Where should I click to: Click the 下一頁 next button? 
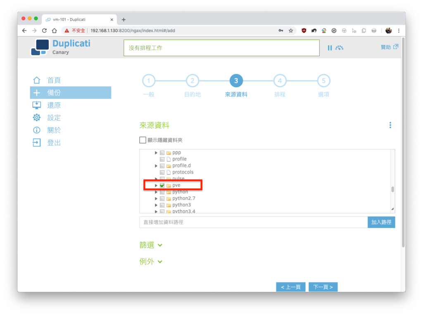pyautogui.click(x=323, y=287)
